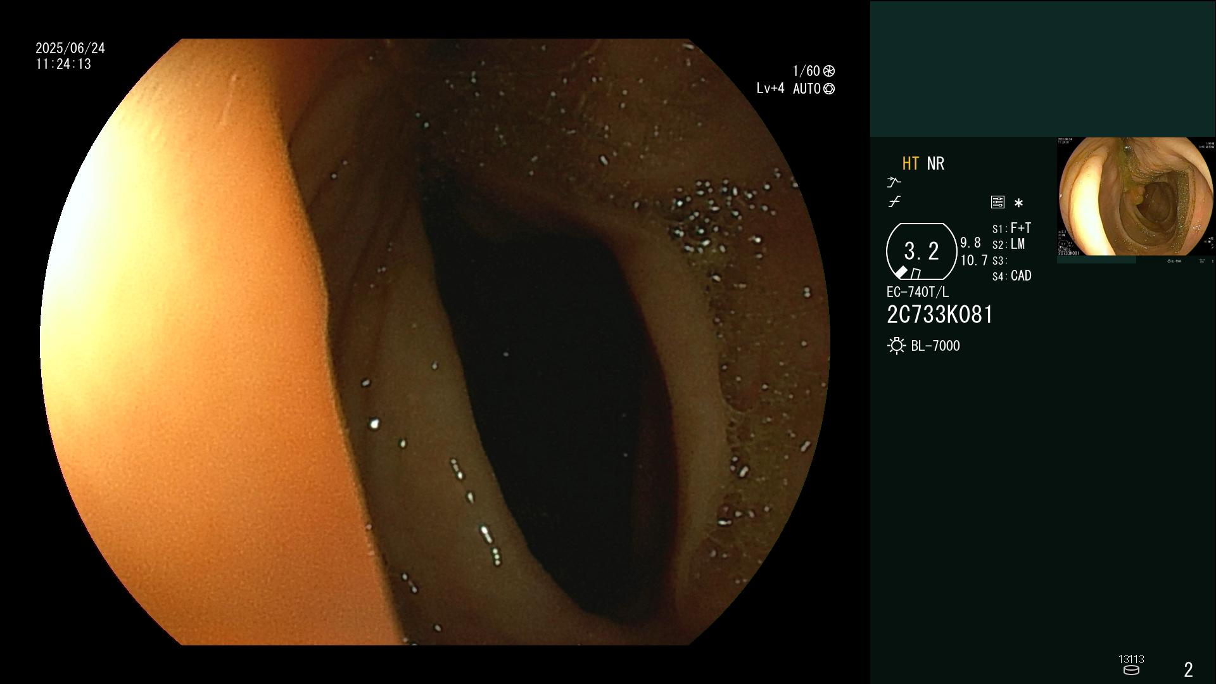Image resolution: width=1216 pixels, height=684 pixels.
Task: Click the AUTO exposure mode text
Action: coord(807,89)
